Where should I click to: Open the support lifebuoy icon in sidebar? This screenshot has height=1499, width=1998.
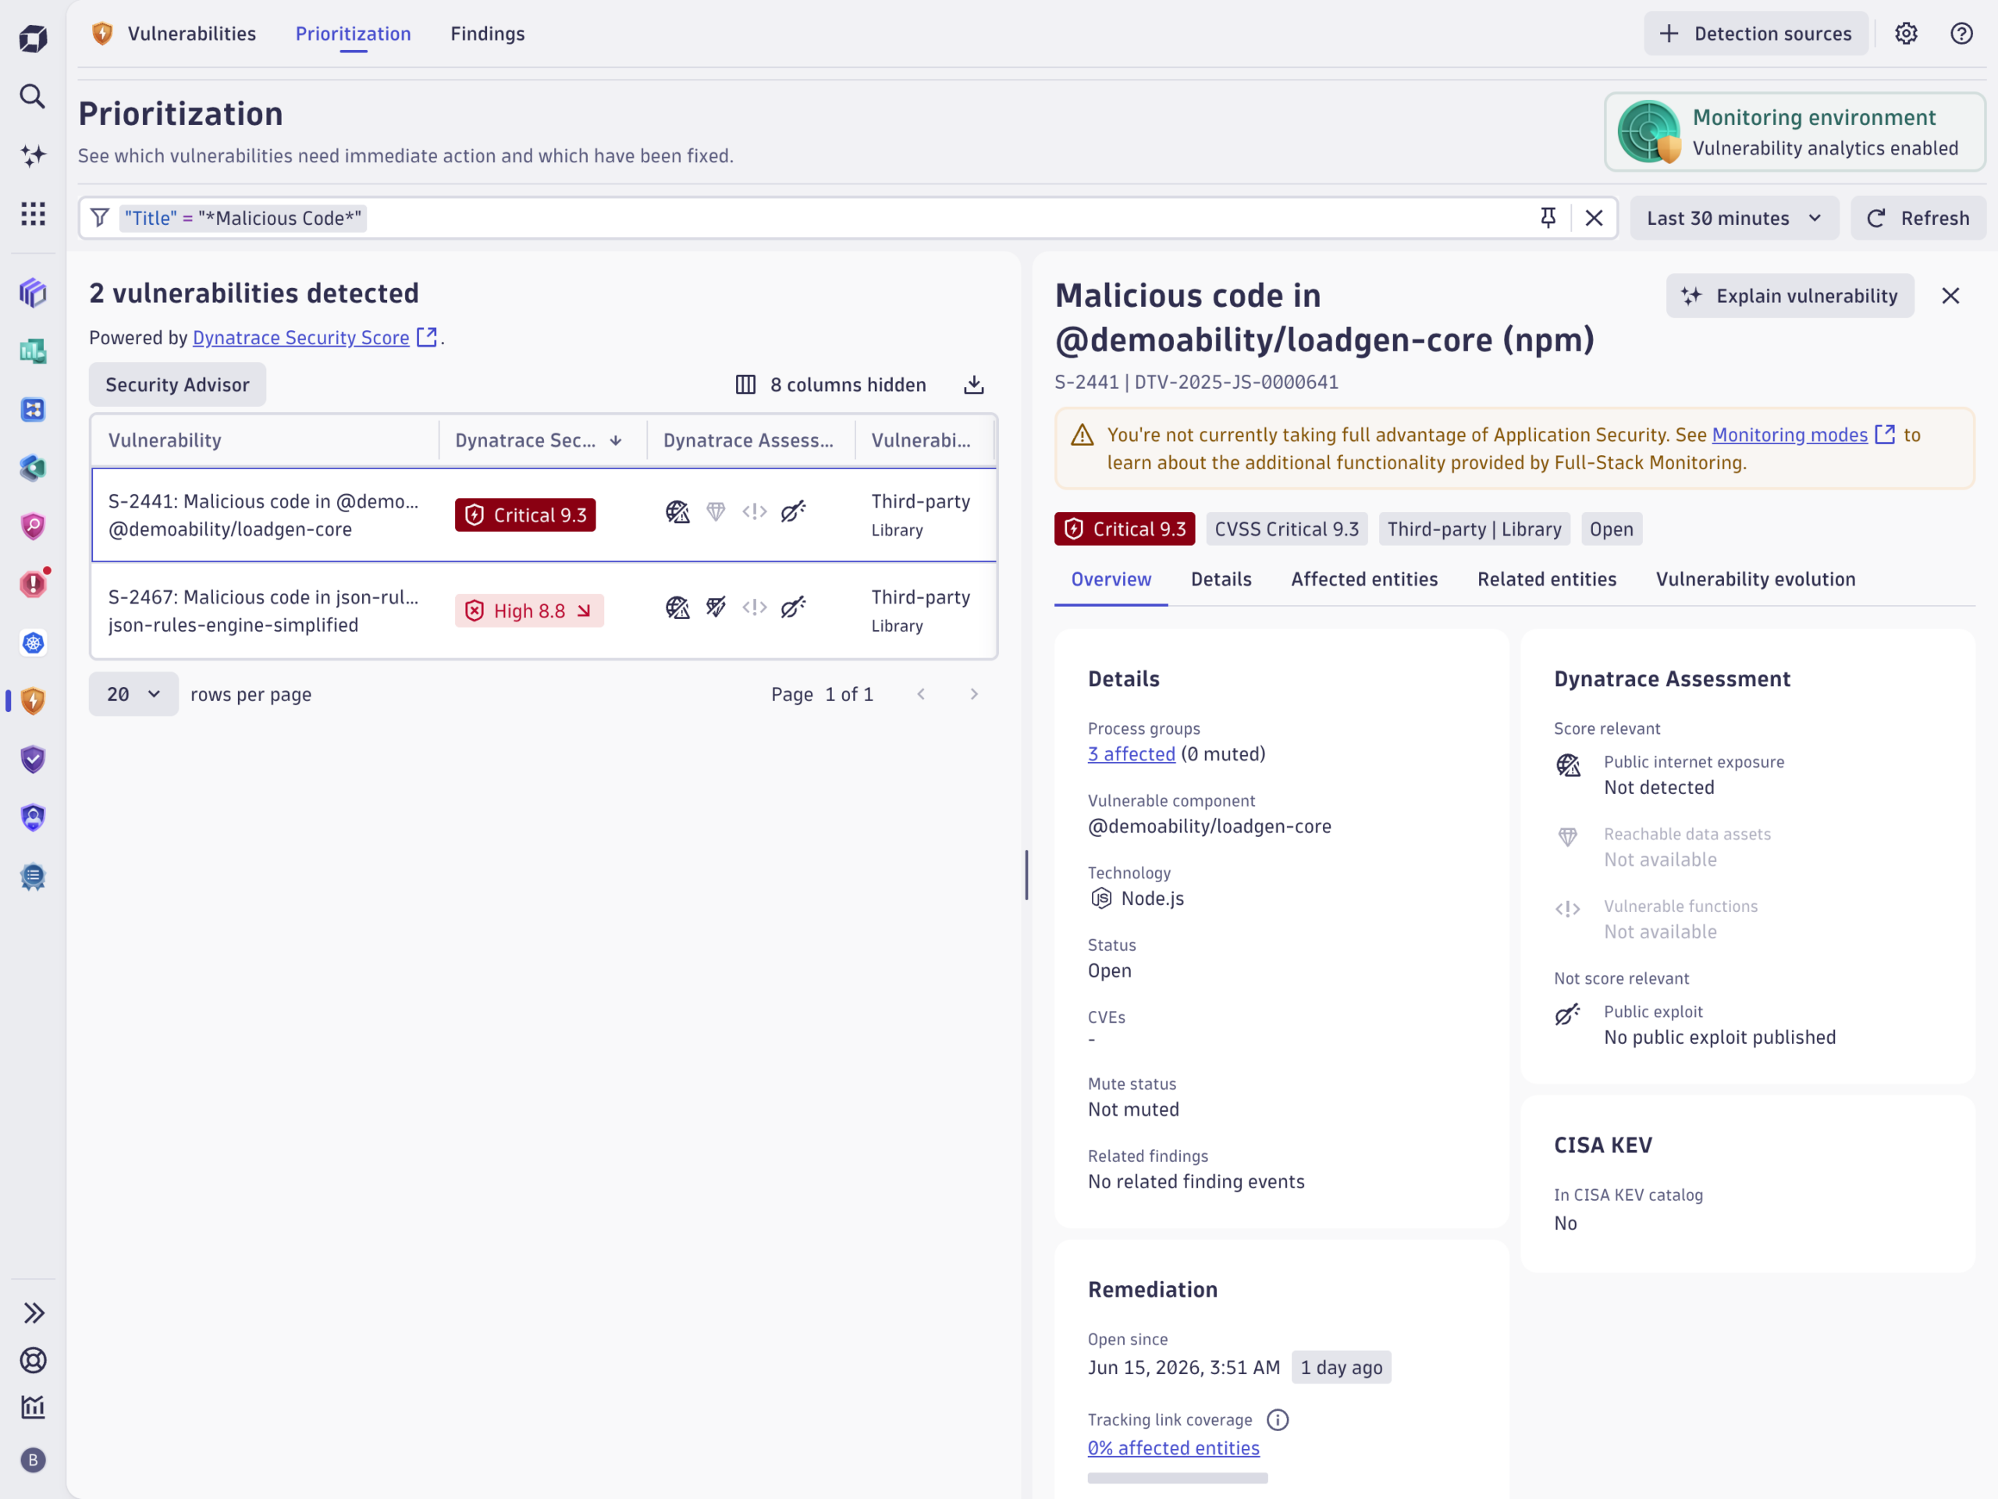tap(34, 1360)
